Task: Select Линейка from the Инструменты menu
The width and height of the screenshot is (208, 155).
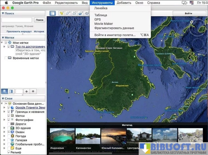Action: (101, 8)
